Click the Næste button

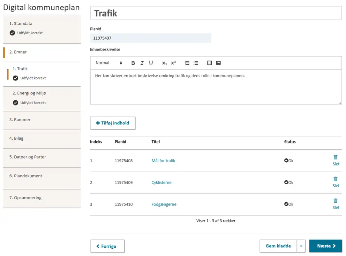click(325, 246)
